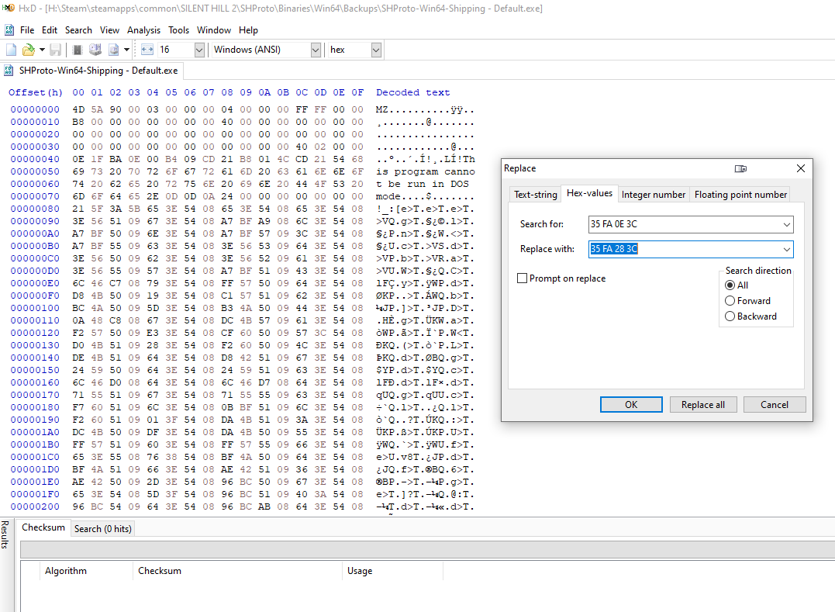The image size is (835, 612).
Task: Expand the recent files arrow beside Open
Action: [x=42, y=50]
